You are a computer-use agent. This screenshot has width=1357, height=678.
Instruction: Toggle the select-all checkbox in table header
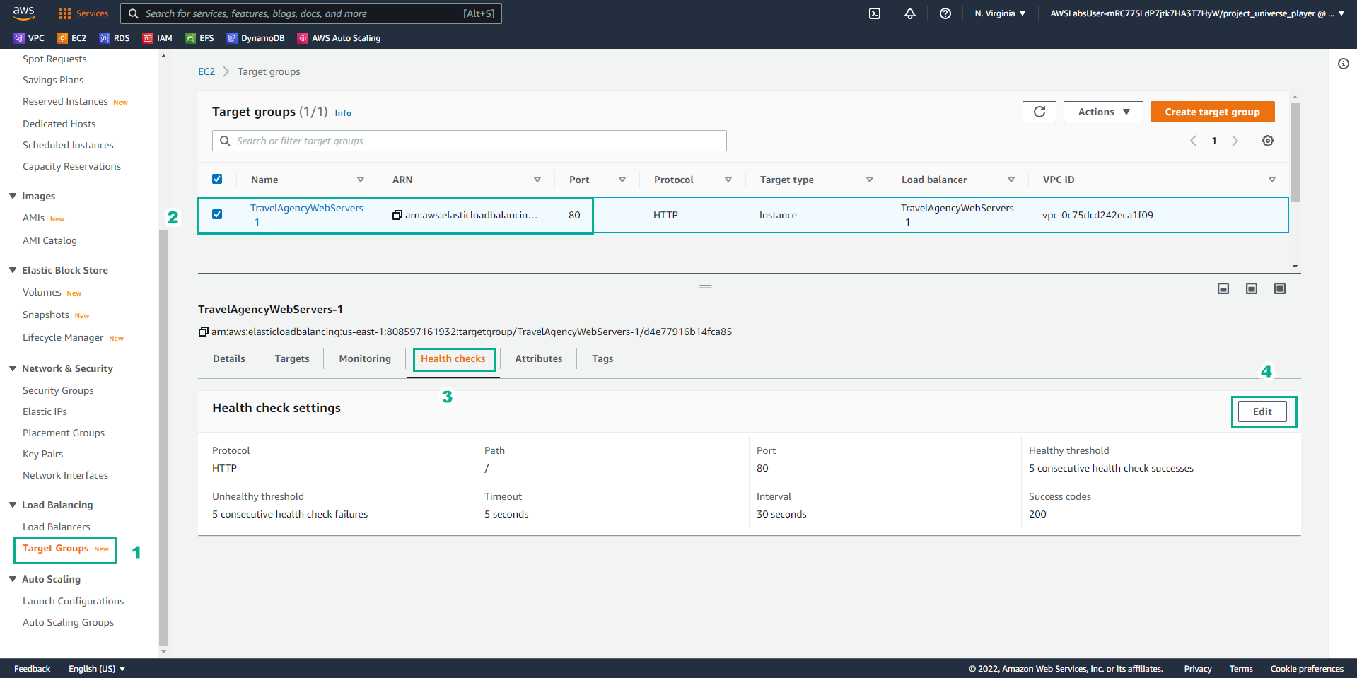click(x=217, y=179)
